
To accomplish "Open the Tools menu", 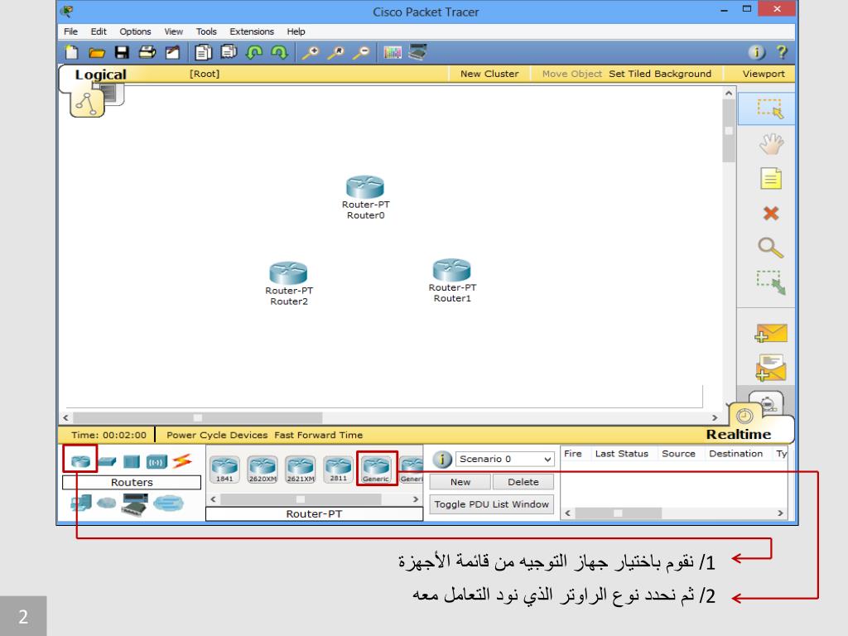I will pos(206,31).
